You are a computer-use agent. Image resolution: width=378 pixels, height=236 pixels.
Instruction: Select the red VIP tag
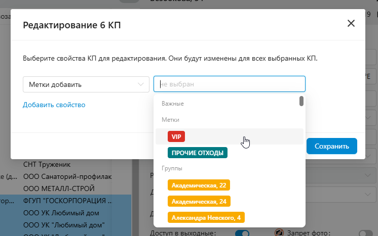click(176, 136)
